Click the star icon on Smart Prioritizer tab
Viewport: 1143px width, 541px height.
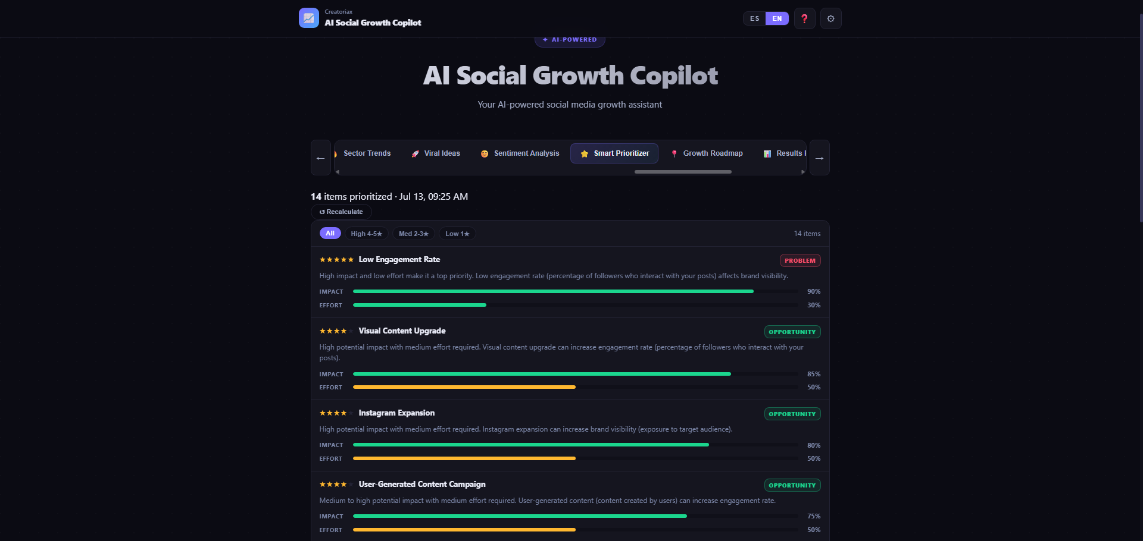click(x=585, y=153)
